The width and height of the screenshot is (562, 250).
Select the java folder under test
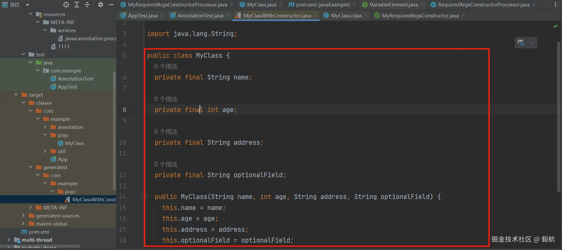[44, 63]
